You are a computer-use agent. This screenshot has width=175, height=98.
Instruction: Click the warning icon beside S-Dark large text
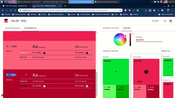click(44, 86)
